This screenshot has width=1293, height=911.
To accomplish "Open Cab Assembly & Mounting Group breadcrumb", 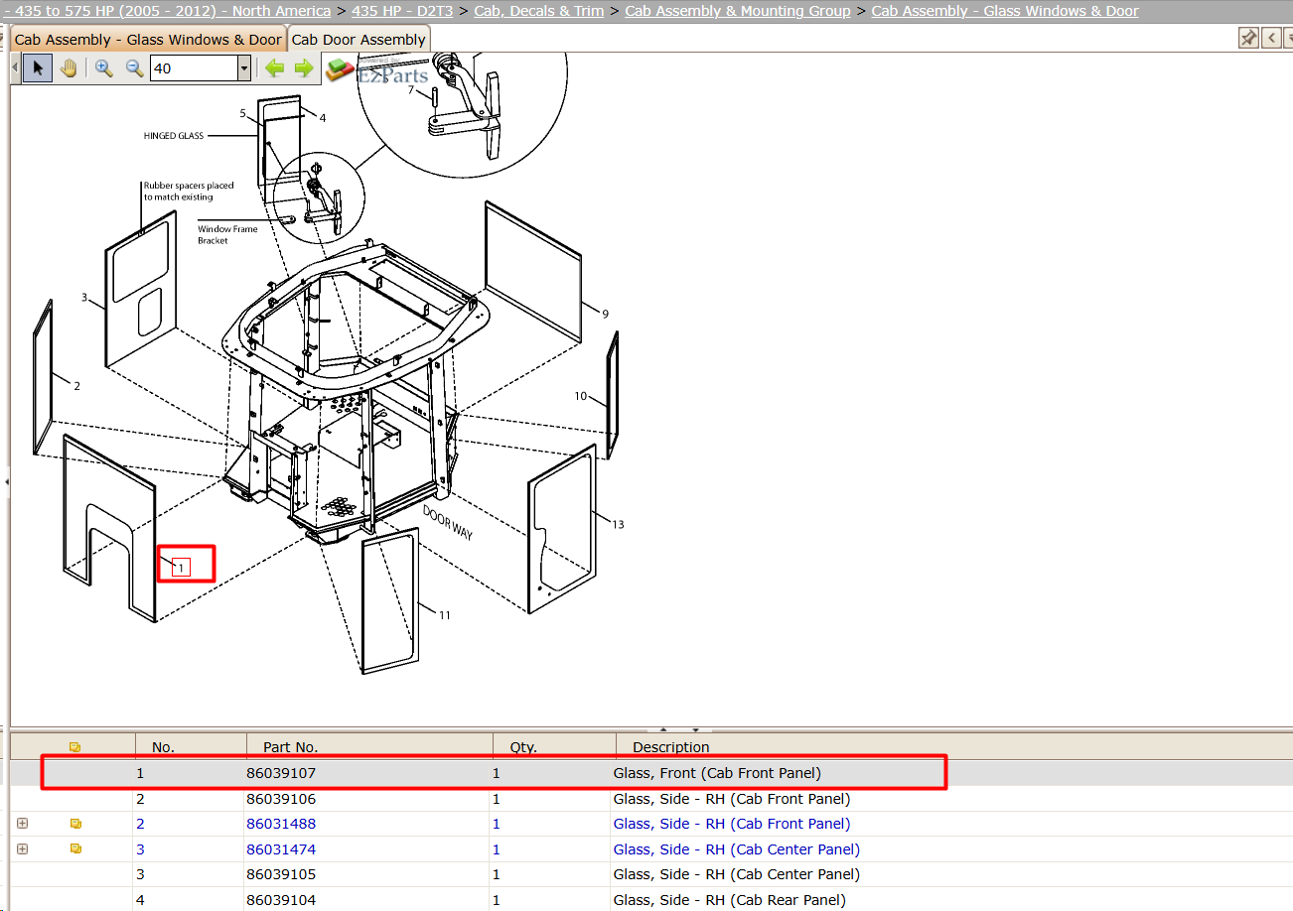I will click(738, 11).
